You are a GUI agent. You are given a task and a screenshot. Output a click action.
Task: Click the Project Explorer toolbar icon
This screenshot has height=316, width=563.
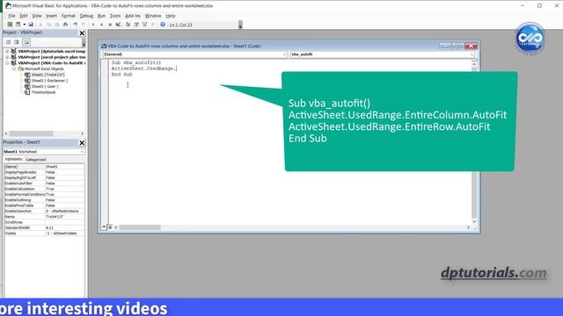point(128,25)
